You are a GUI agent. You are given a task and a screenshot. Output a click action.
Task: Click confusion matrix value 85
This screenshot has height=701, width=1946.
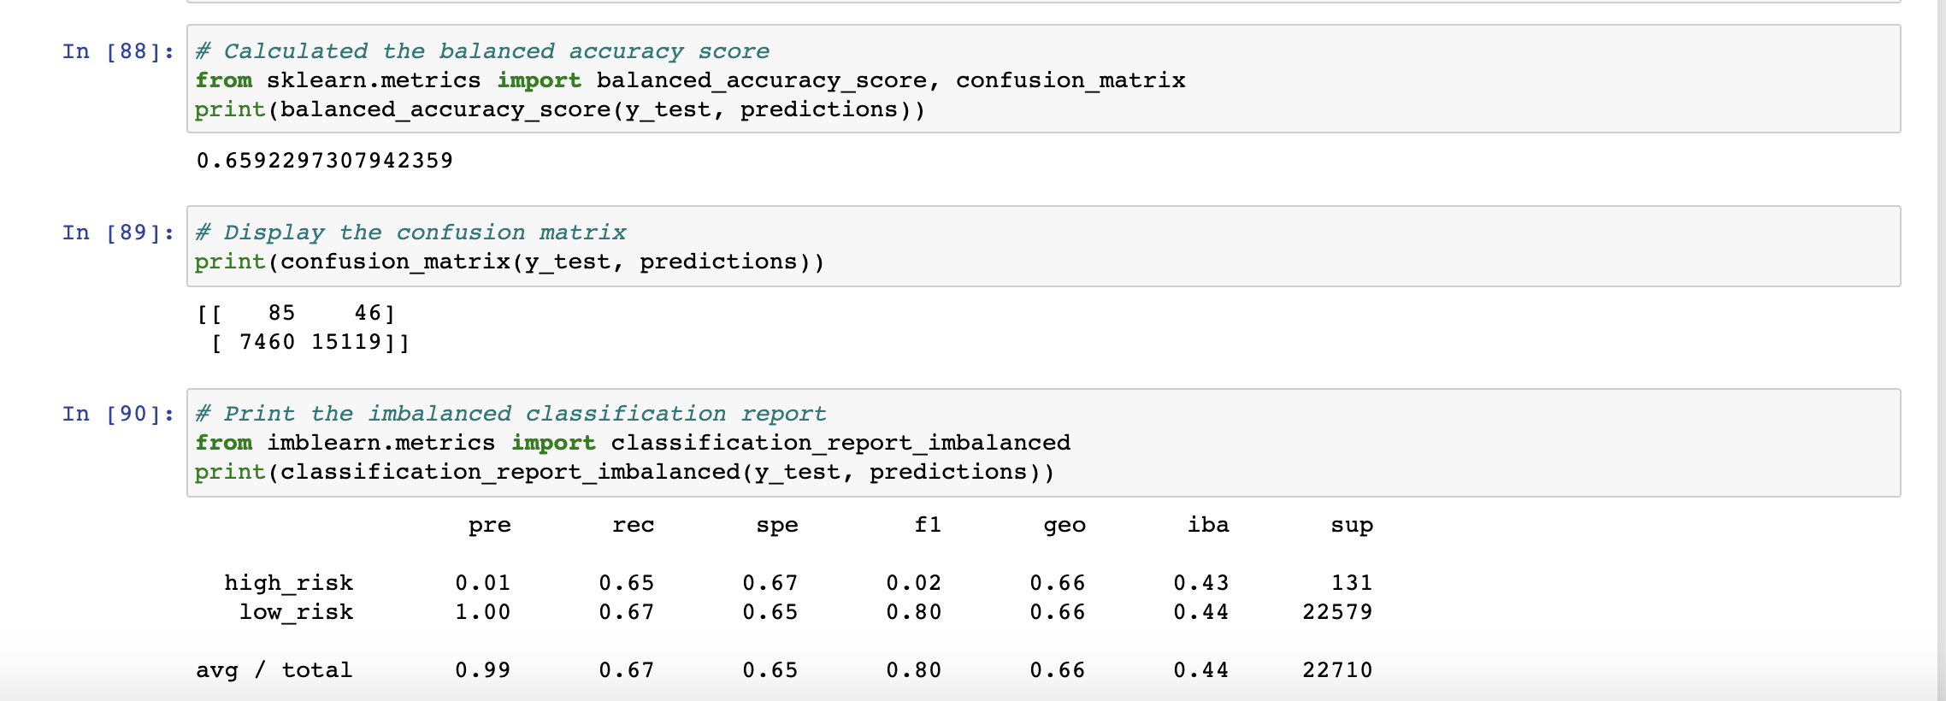click(x=281, y=313)
